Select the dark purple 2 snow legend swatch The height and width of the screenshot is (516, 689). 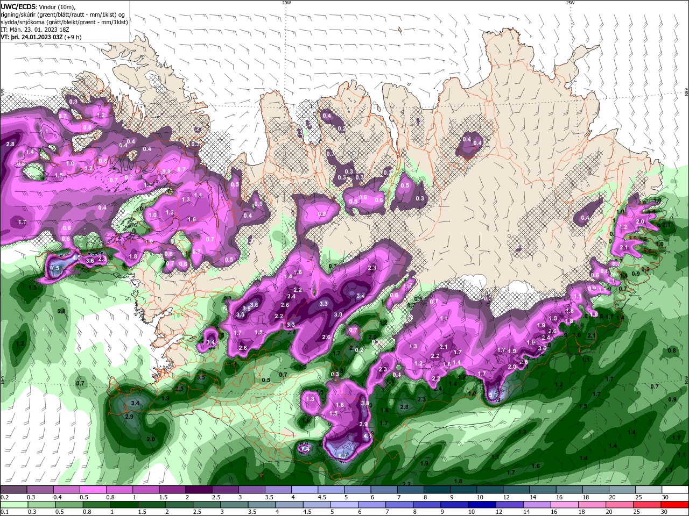(199, 490)
